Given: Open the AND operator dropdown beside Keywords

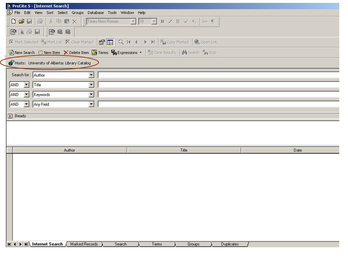Looking at the screenshot, I should [26, 95].
